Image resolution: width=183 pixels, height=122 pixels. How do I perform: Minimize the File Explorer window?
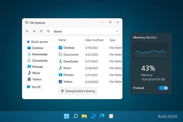[x=102, y=22]
